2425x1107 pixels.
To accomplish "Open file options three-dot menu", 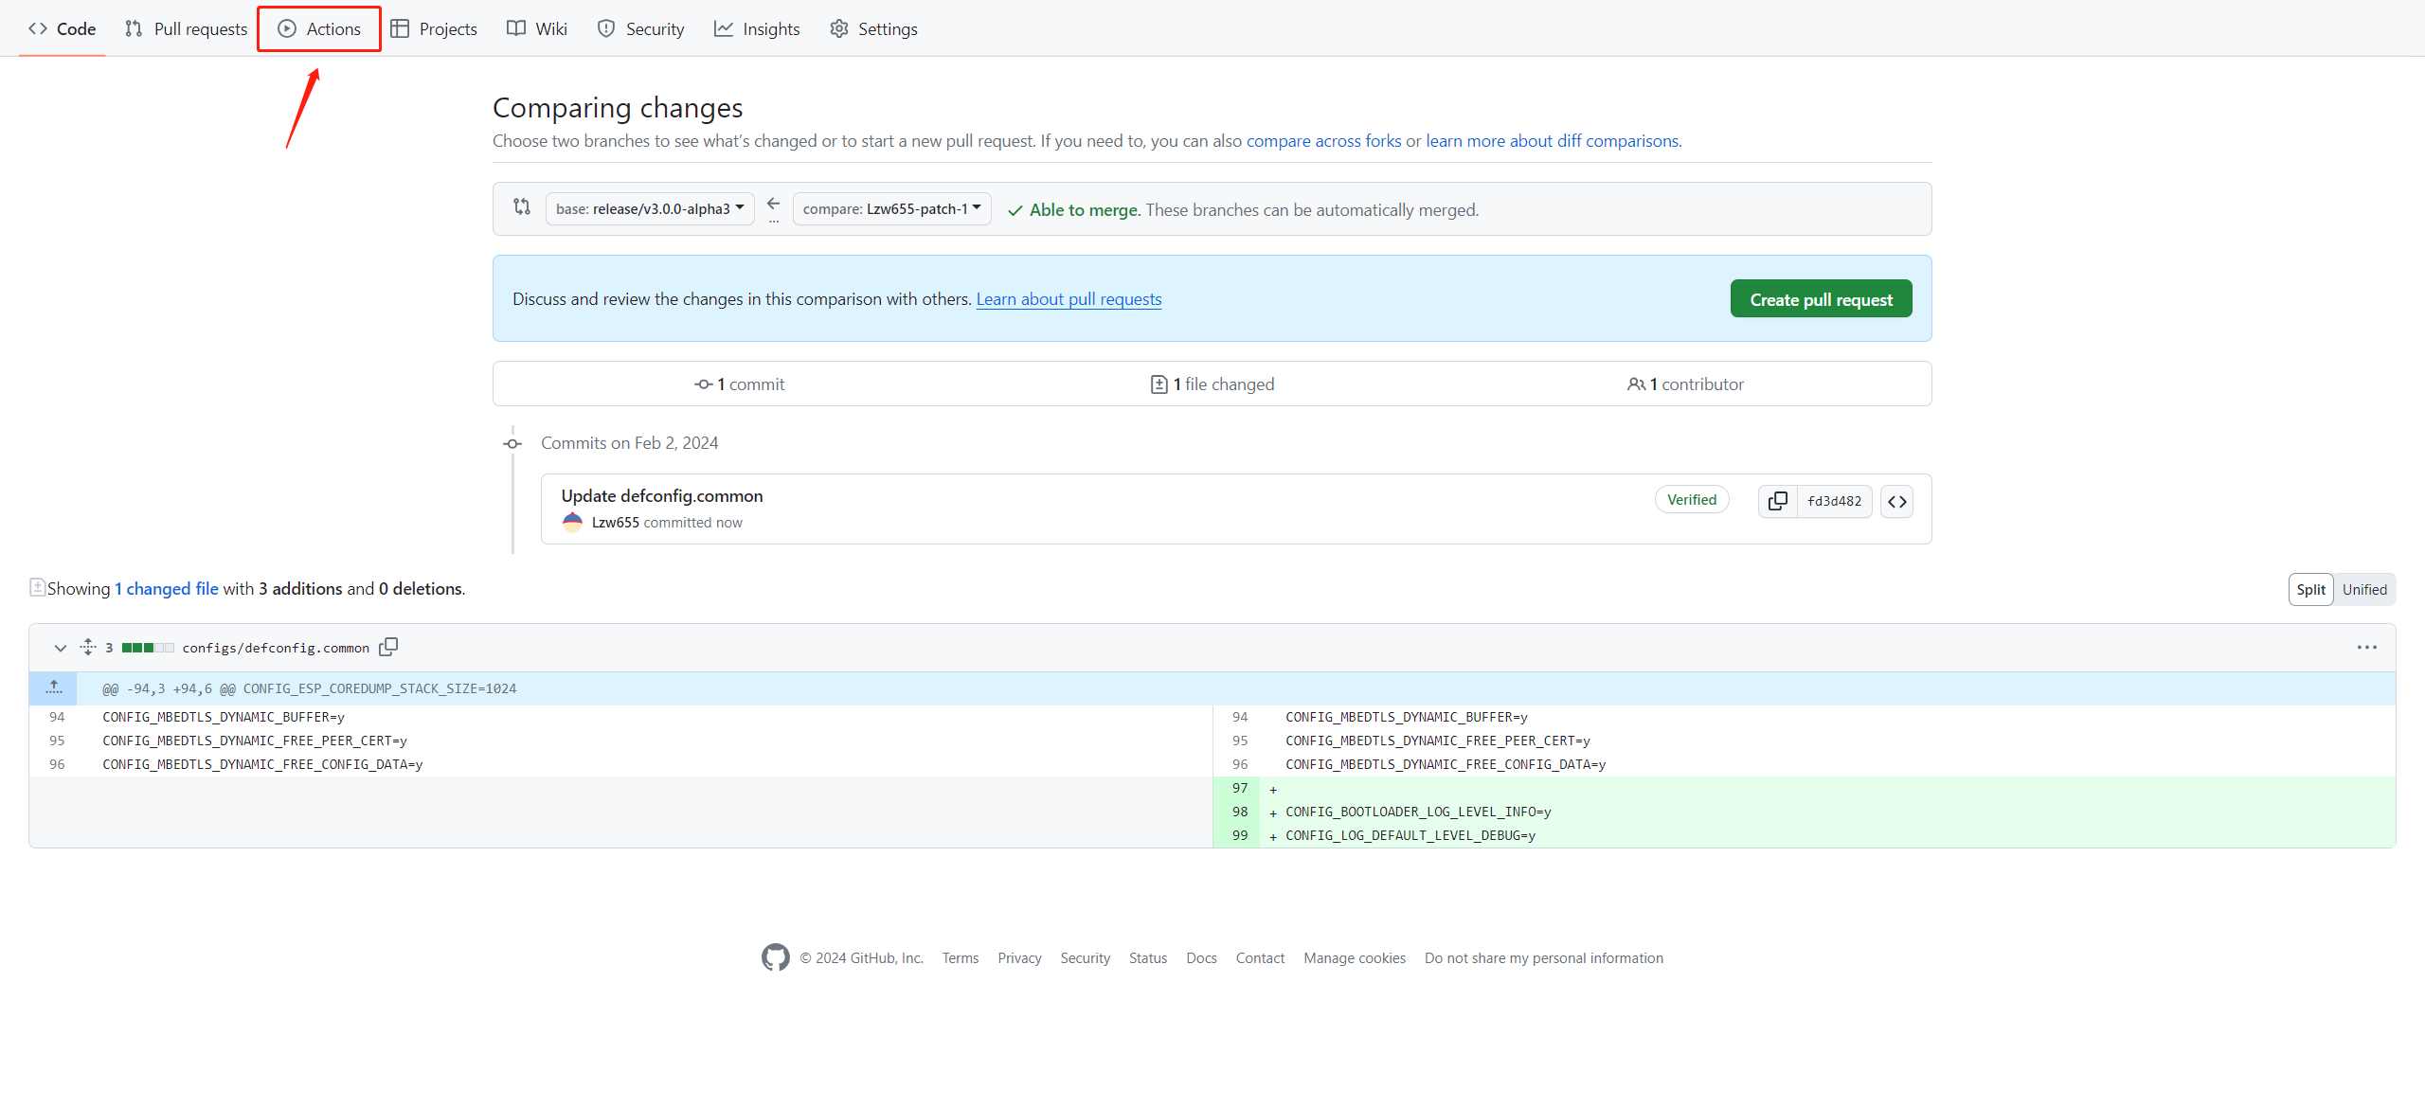I will click(x=2366, y=648).
